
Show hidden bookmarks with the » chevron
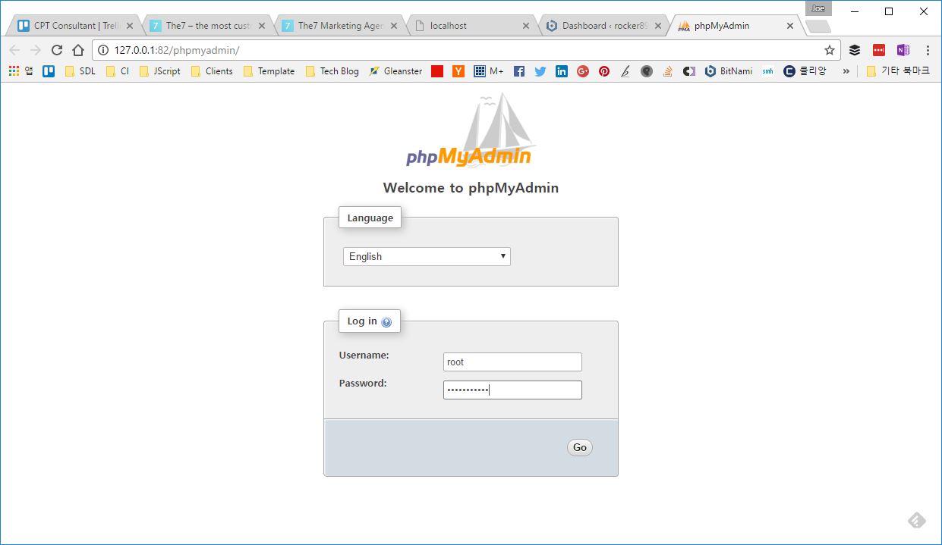(846, 71)
